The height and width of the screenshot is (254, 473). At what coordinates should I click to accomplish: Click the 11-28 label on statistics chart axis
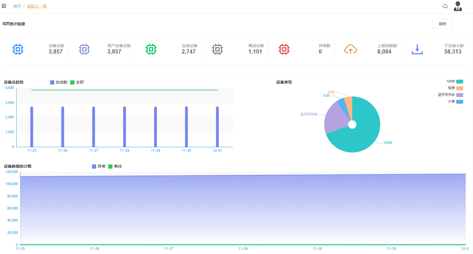tap(243, 249)
